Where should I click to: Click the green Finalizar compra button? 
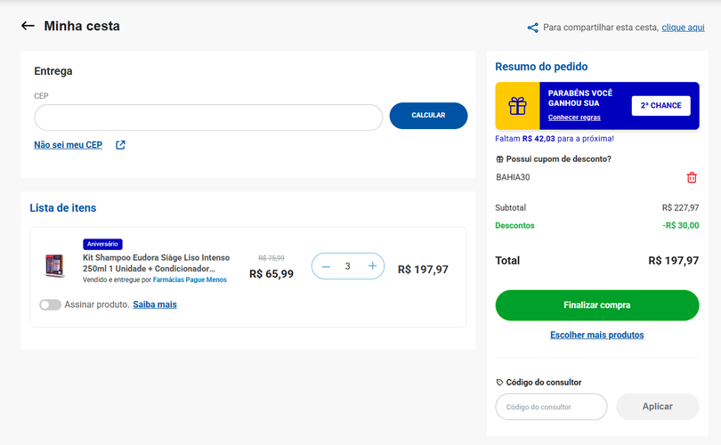[x=597, y=305]
